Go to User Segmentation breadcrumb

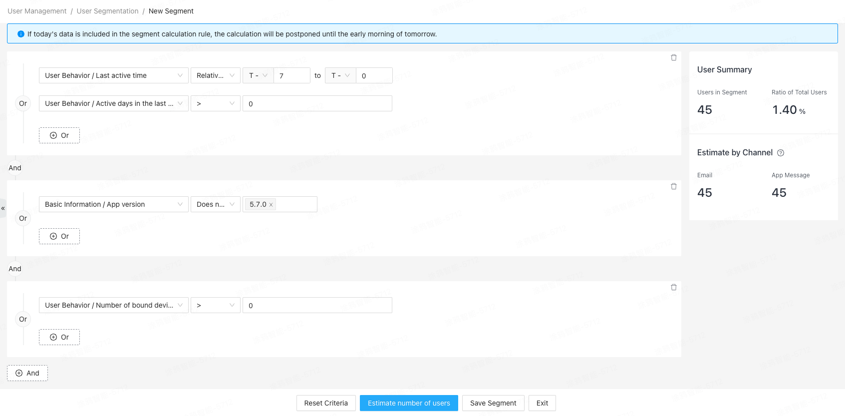pos(108,11)
